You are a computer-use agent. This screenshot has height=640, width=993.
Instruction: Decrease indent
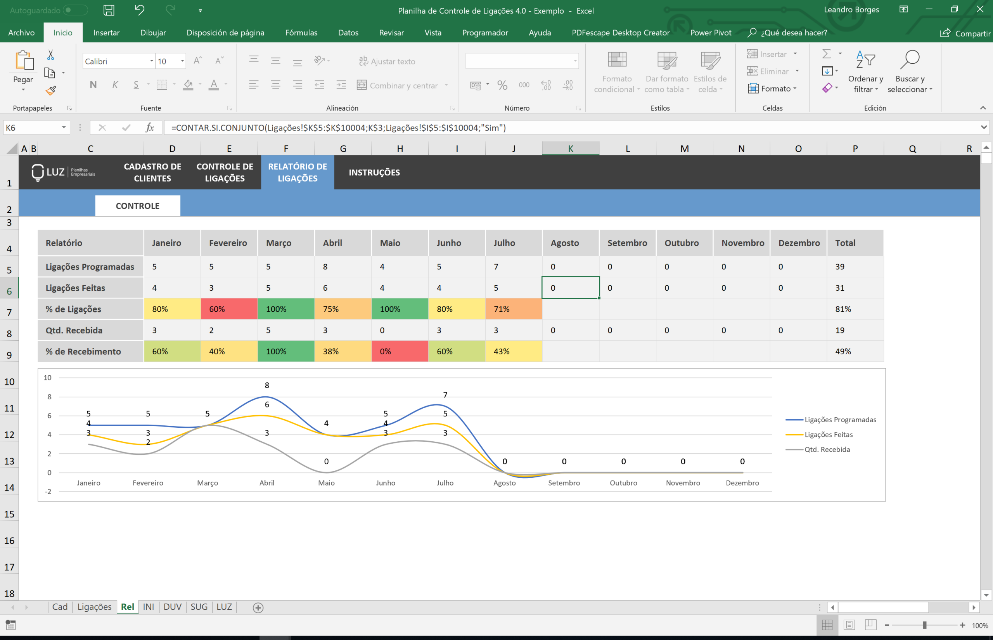(319, 85)
